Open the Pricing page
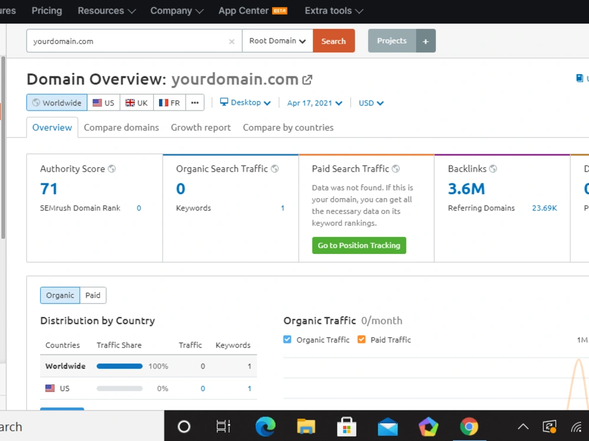Viewport: 589px width, 441px height. (47, 11)
